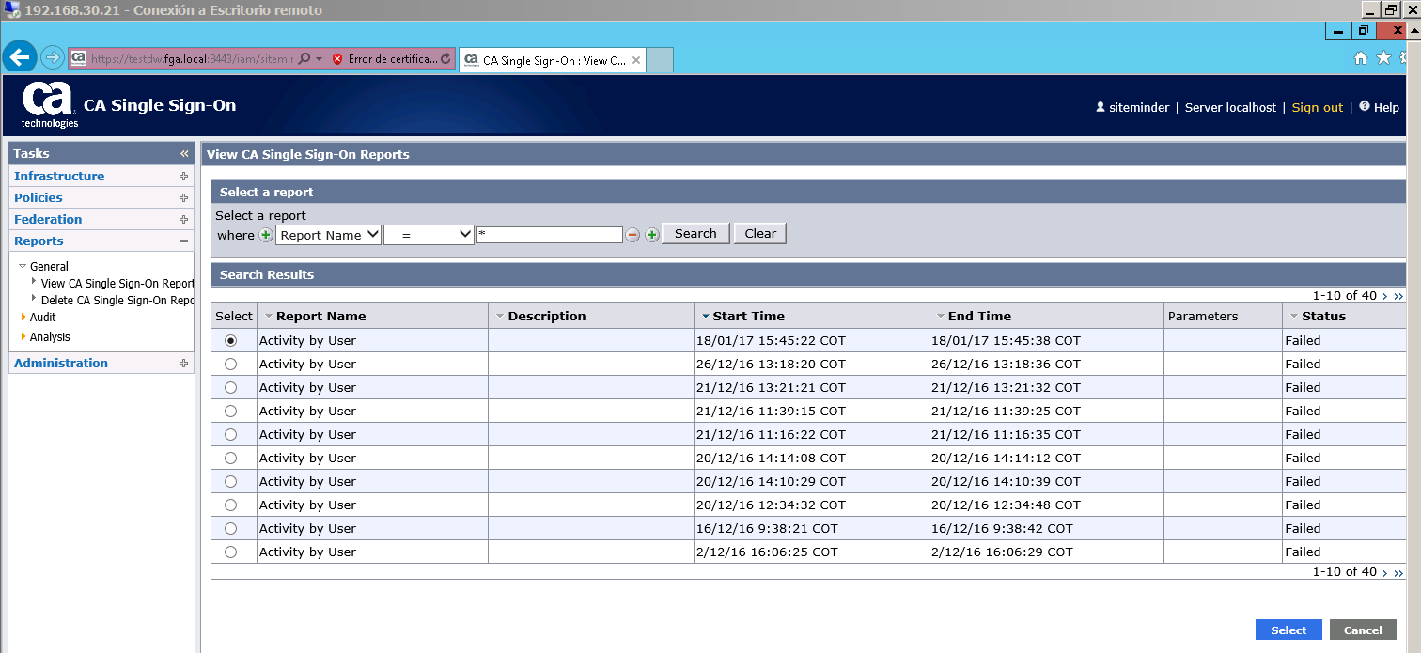Click the Cancel button

[x=1363, y=630]
